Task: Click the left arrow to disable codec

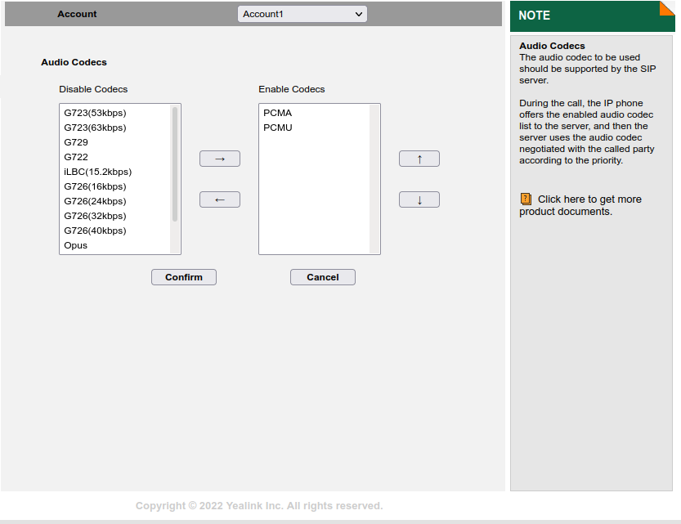Action: point(219,199)
